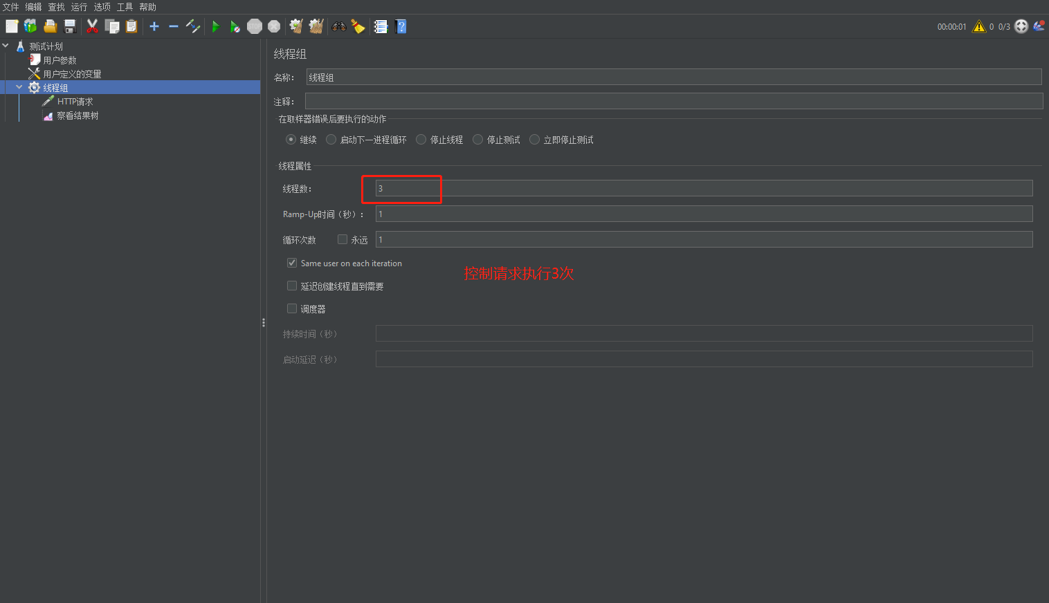The image size is (1049, 603).
Task: Save the test plan with the floppy-disk icon
Action: point(70,26)
